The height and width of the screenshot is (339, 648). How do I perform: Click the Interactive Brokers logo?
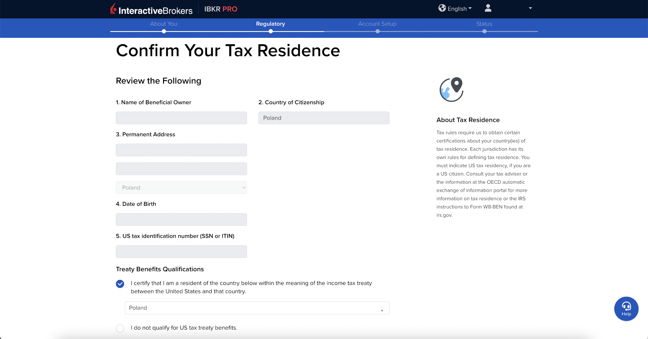(x=151, y=9)
